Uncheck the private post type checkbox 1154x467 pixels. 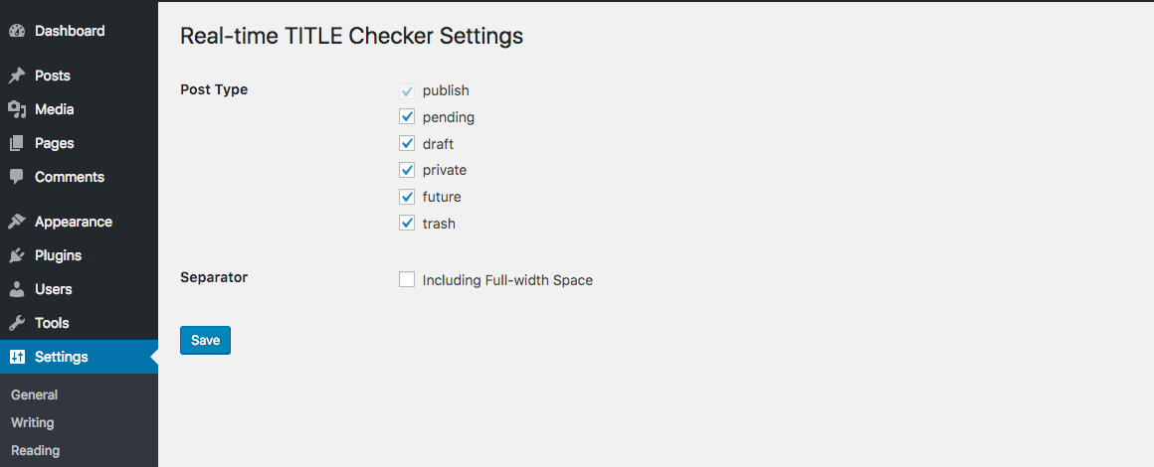coord(407,170)
